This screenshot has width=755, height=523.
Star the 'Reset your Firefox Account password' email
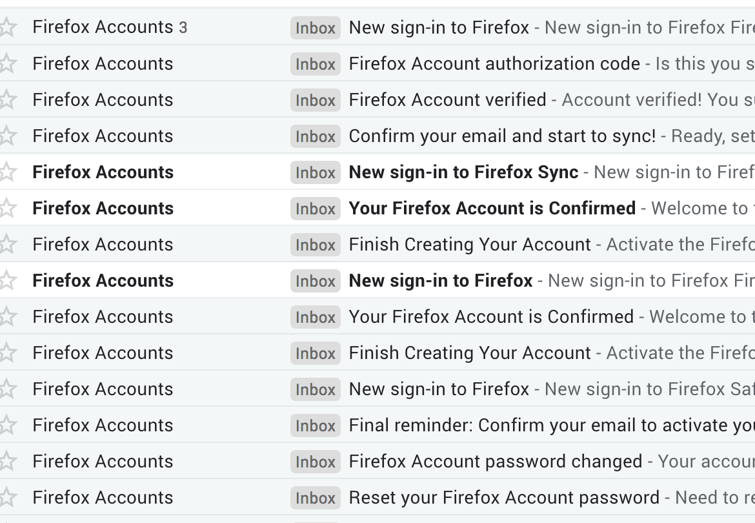pos(7,497)
